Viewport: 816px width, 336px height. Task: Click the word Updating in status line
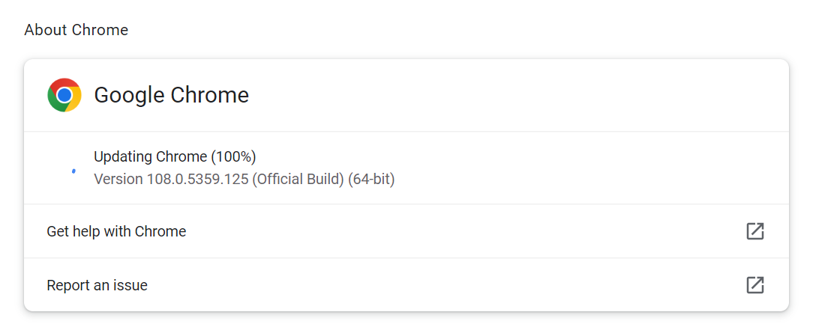[x=122, y=156]
